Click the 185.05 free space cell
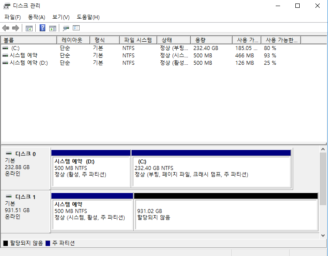The width and height of the screenshot is (328, 256). [246, 48]
